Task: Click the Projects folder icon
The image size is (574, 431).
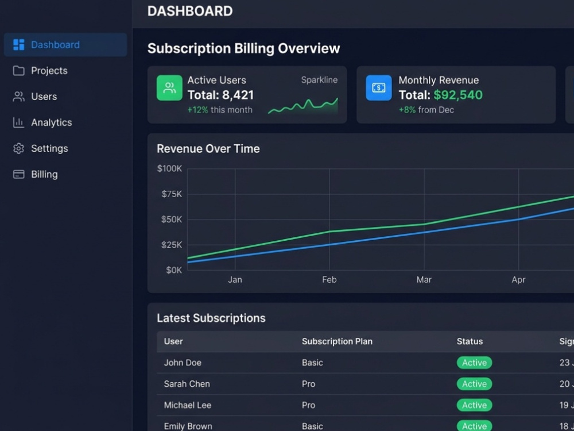Action: 19,71
